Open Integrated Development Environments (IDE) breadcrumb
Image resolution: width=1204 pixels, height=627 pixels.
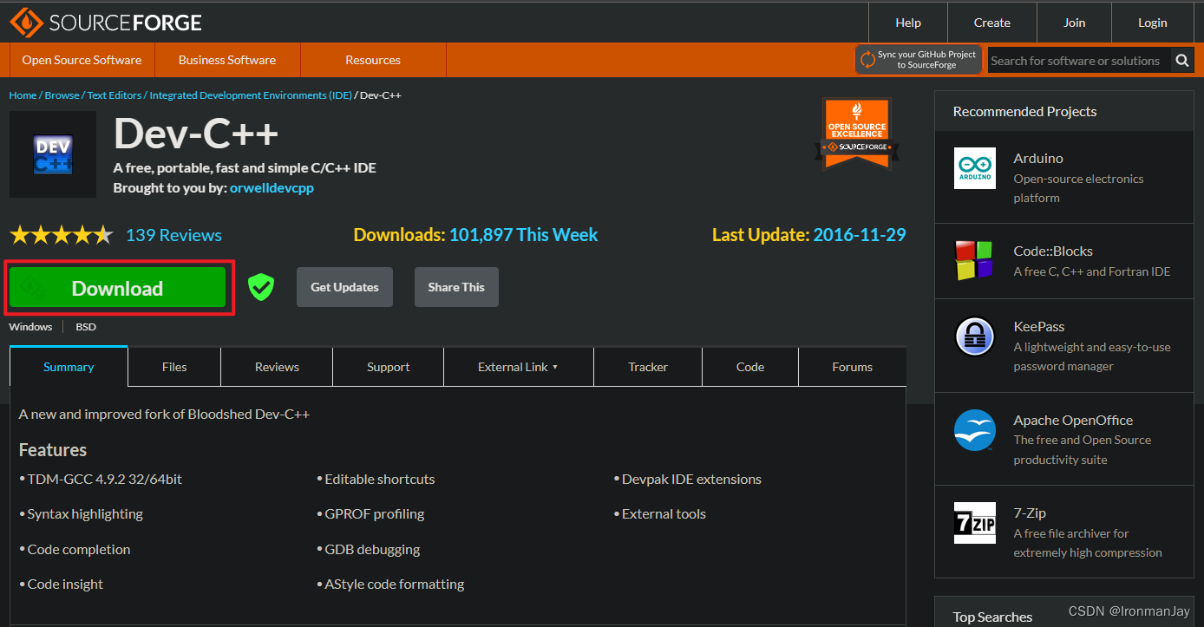[x=251, y=95]
